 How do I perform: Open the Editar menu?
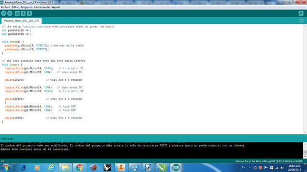15,7
